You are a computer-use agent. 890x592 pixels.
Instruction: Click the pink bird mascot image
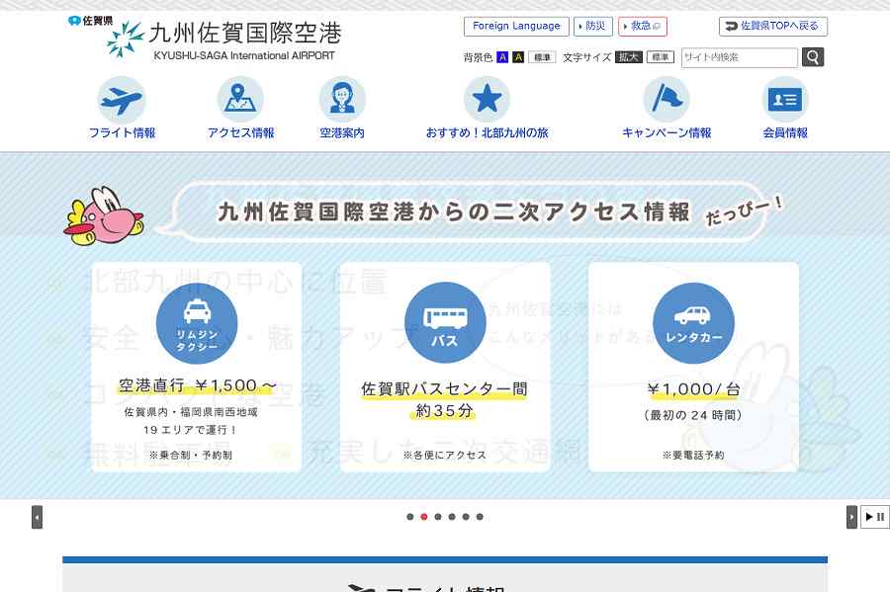point(103,216)
